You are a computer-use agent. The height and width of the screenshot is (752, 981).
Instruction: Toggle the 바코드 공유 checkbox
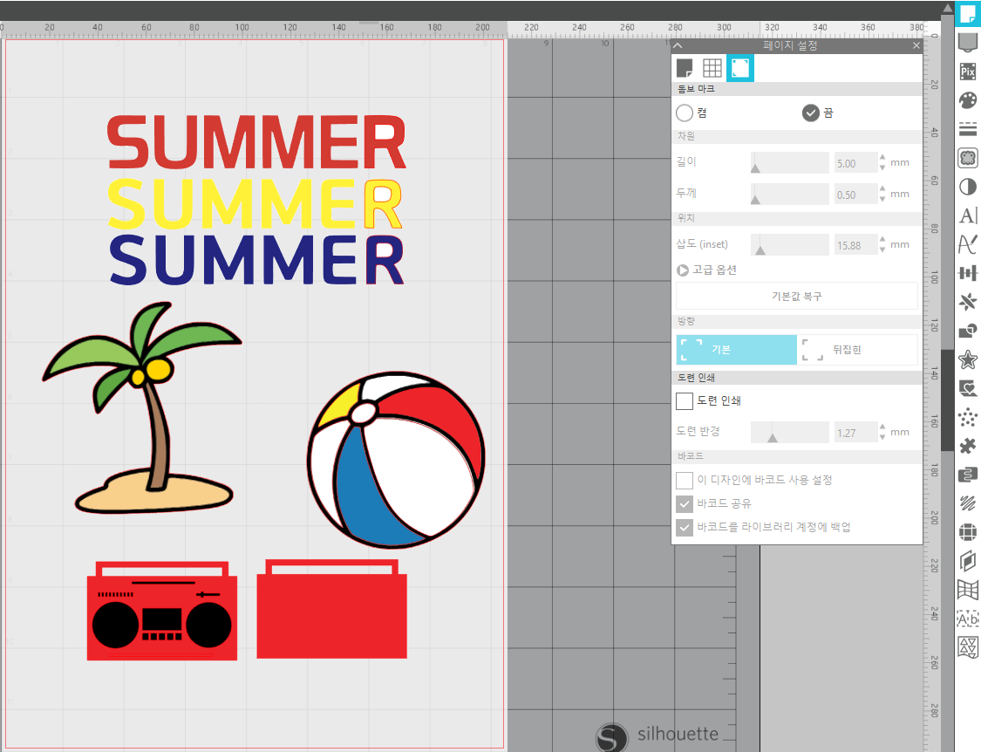[685, 503]
